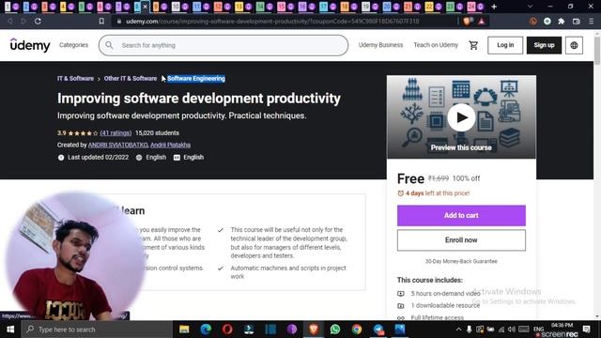Play the course preview video

[461, 117]
